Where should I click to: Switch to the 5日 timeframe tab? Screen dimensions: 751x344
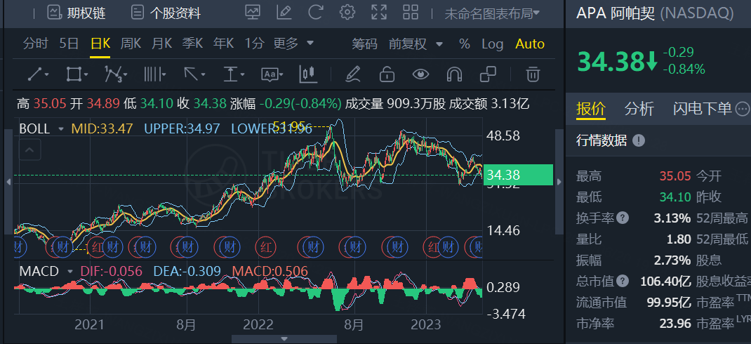(x=69, y=44)
